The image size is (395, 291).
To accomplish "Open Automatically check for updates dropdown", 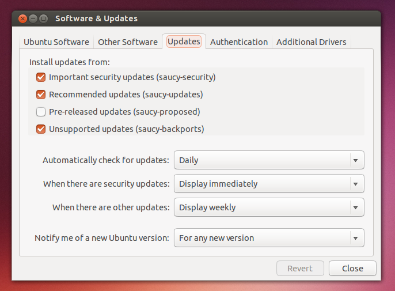I will pos(269,160).
